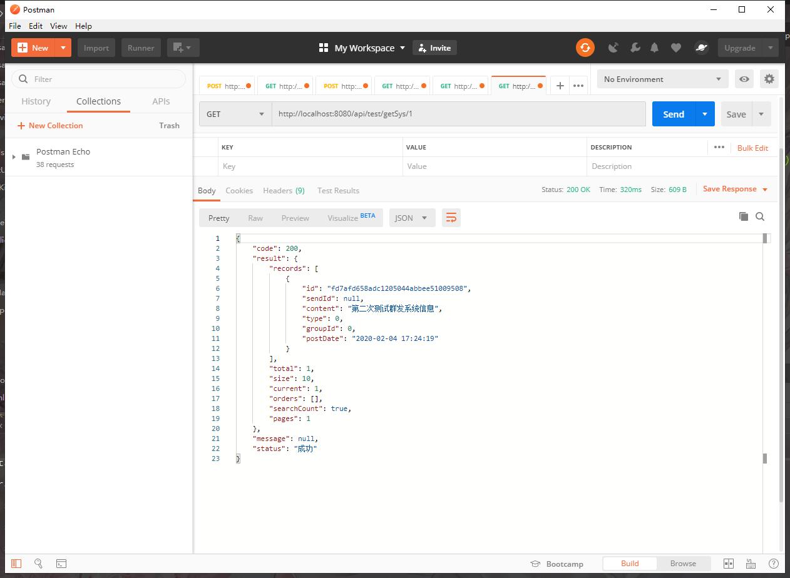The height and width of the screenshot is (578, 790).
Task: Open the Cookies response tab
Action: point(239,190)
